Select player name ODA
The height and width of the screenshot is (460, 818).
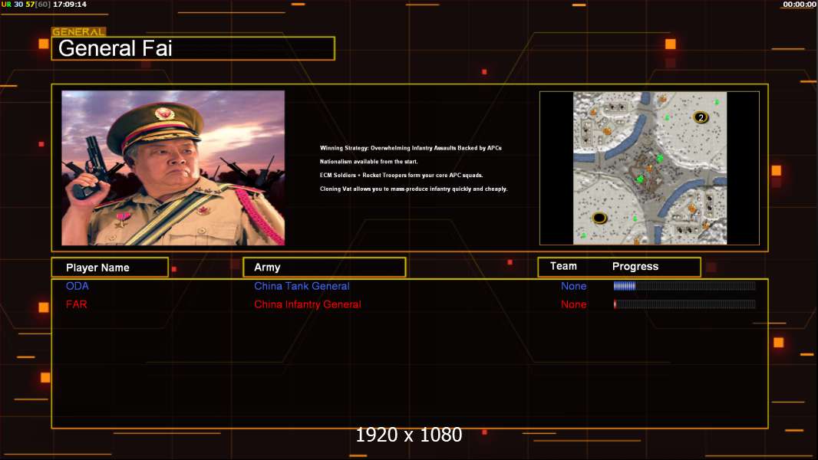[78, 286]
